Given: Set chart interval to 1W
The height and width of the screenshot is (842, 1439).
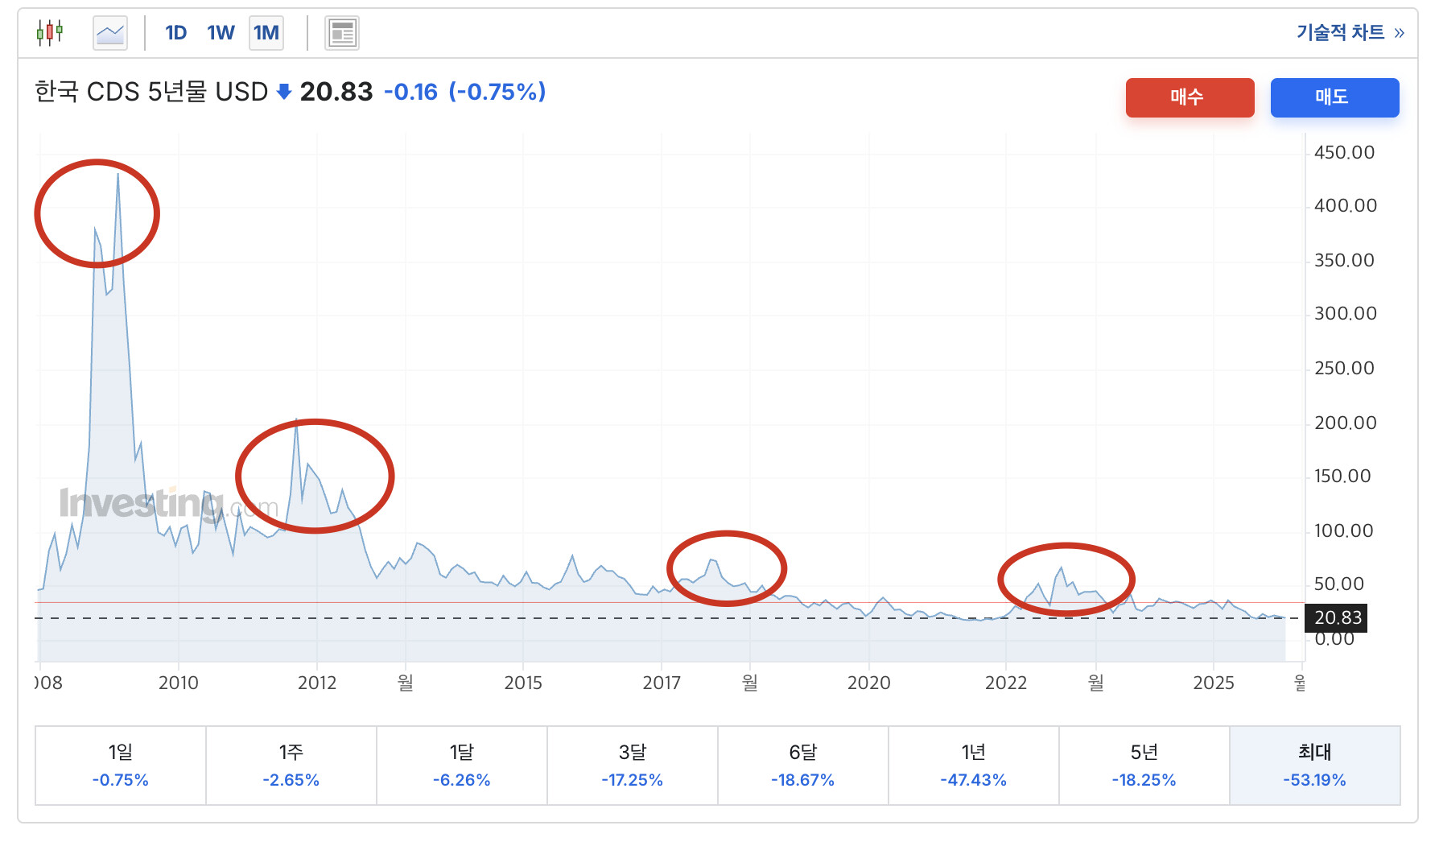Looking at the screenshot, I should (221, 33).
